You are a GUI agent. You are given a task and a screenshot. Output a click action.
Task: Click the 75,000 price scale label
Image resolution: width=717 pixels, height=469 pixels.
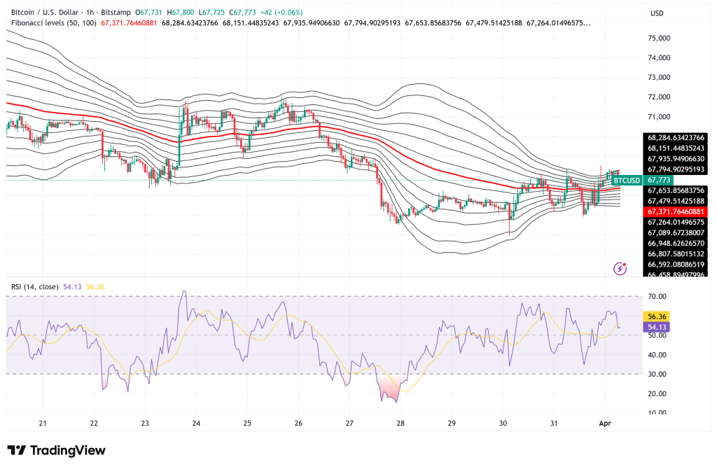659,38
